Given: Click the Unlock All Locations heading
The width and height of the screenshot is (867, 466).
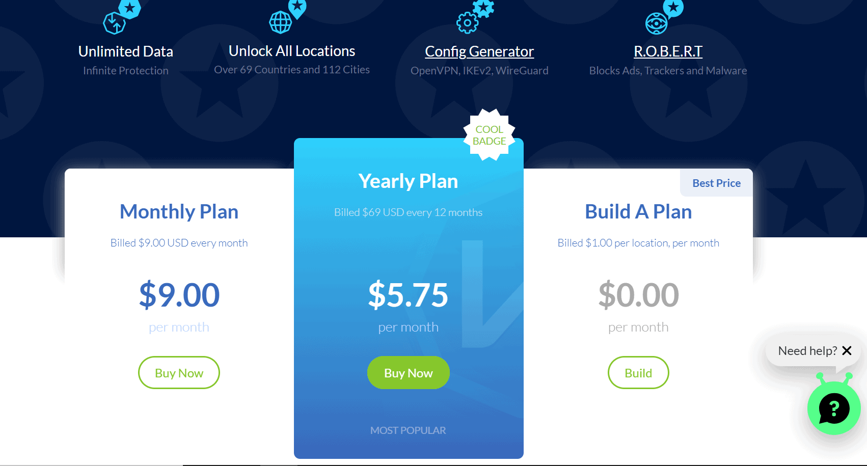Looking at the screenshot, I should coord(292,51).
